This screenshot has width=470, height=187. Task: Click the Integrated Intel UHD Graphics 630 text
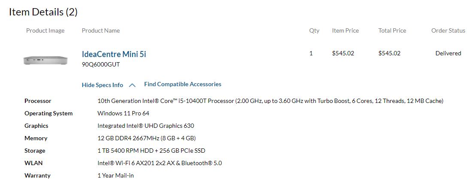click(x=146, y=126)
